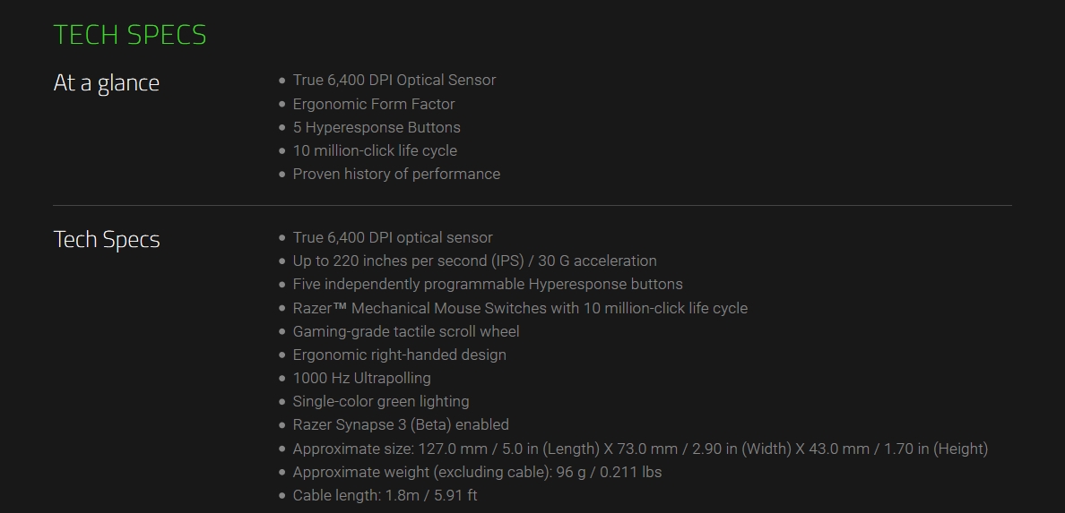Select the At a glance section title
The height and width of the screenshot is (513, 1065).
(x=106, y=82)
